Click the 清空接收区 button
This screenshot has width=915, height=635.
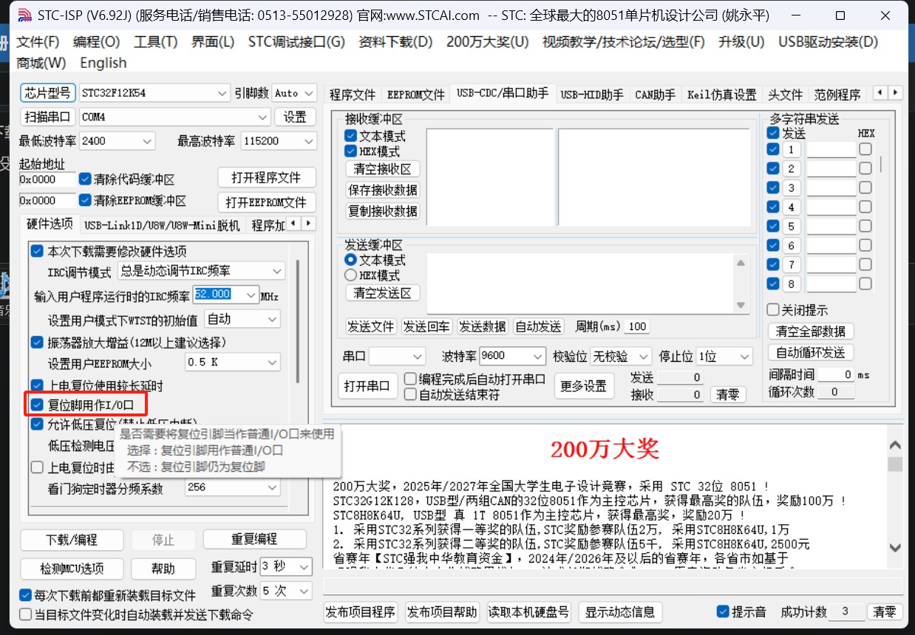pos(382,169)
